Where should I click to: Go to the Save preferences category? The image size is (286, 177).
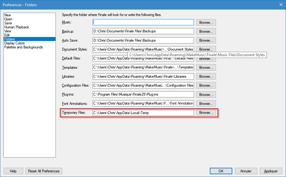(8, 23)
